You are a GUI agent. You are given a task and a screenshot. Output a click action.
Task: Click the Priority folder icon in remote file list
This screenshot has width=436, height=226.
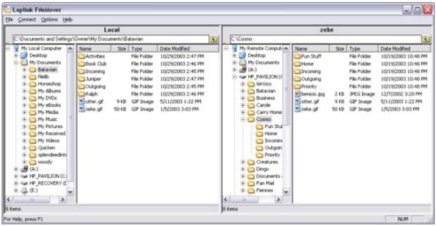pyautogui.click(x=298, y=86)
